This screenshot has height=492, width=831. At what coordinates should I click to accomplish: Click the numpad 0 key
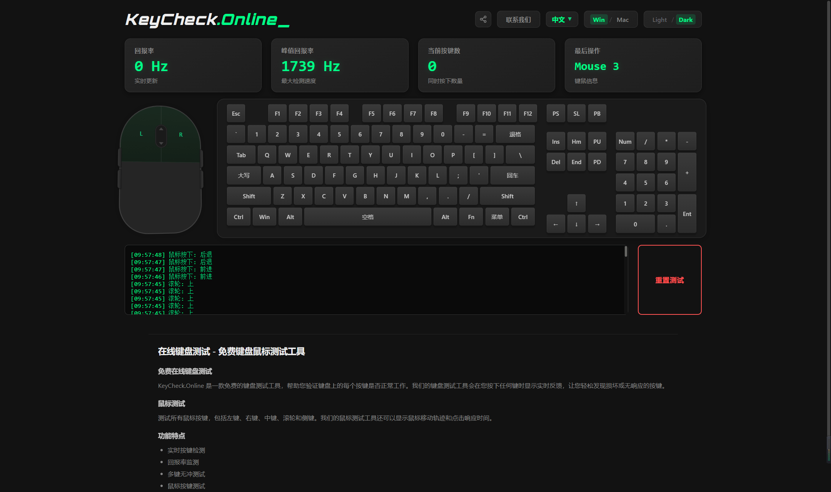[636, 224]
